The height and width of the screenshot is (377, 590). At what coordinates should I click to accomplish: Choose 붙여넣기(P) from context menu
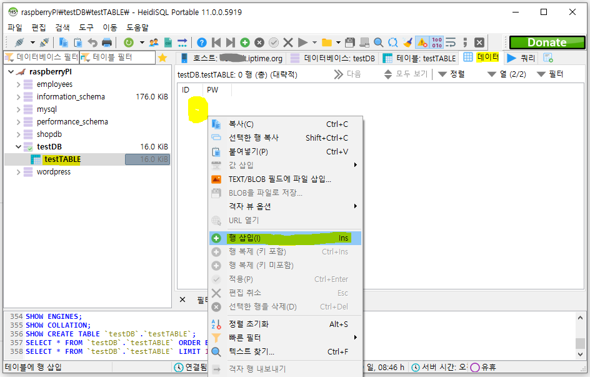(x=285, y=152)
